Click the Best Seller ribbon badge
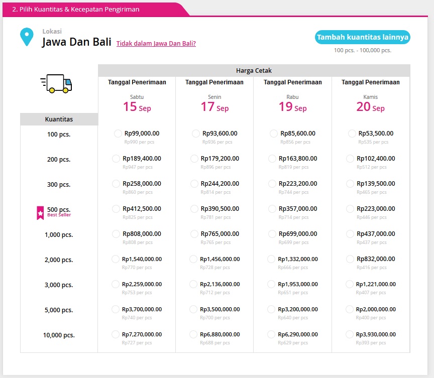Viewport: 434px width, 378px height. 40,212
